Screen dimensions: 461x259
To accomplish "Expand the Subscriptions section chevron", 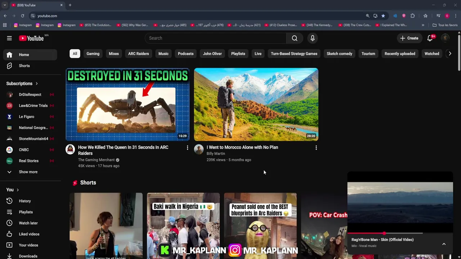I will point(36,83).
